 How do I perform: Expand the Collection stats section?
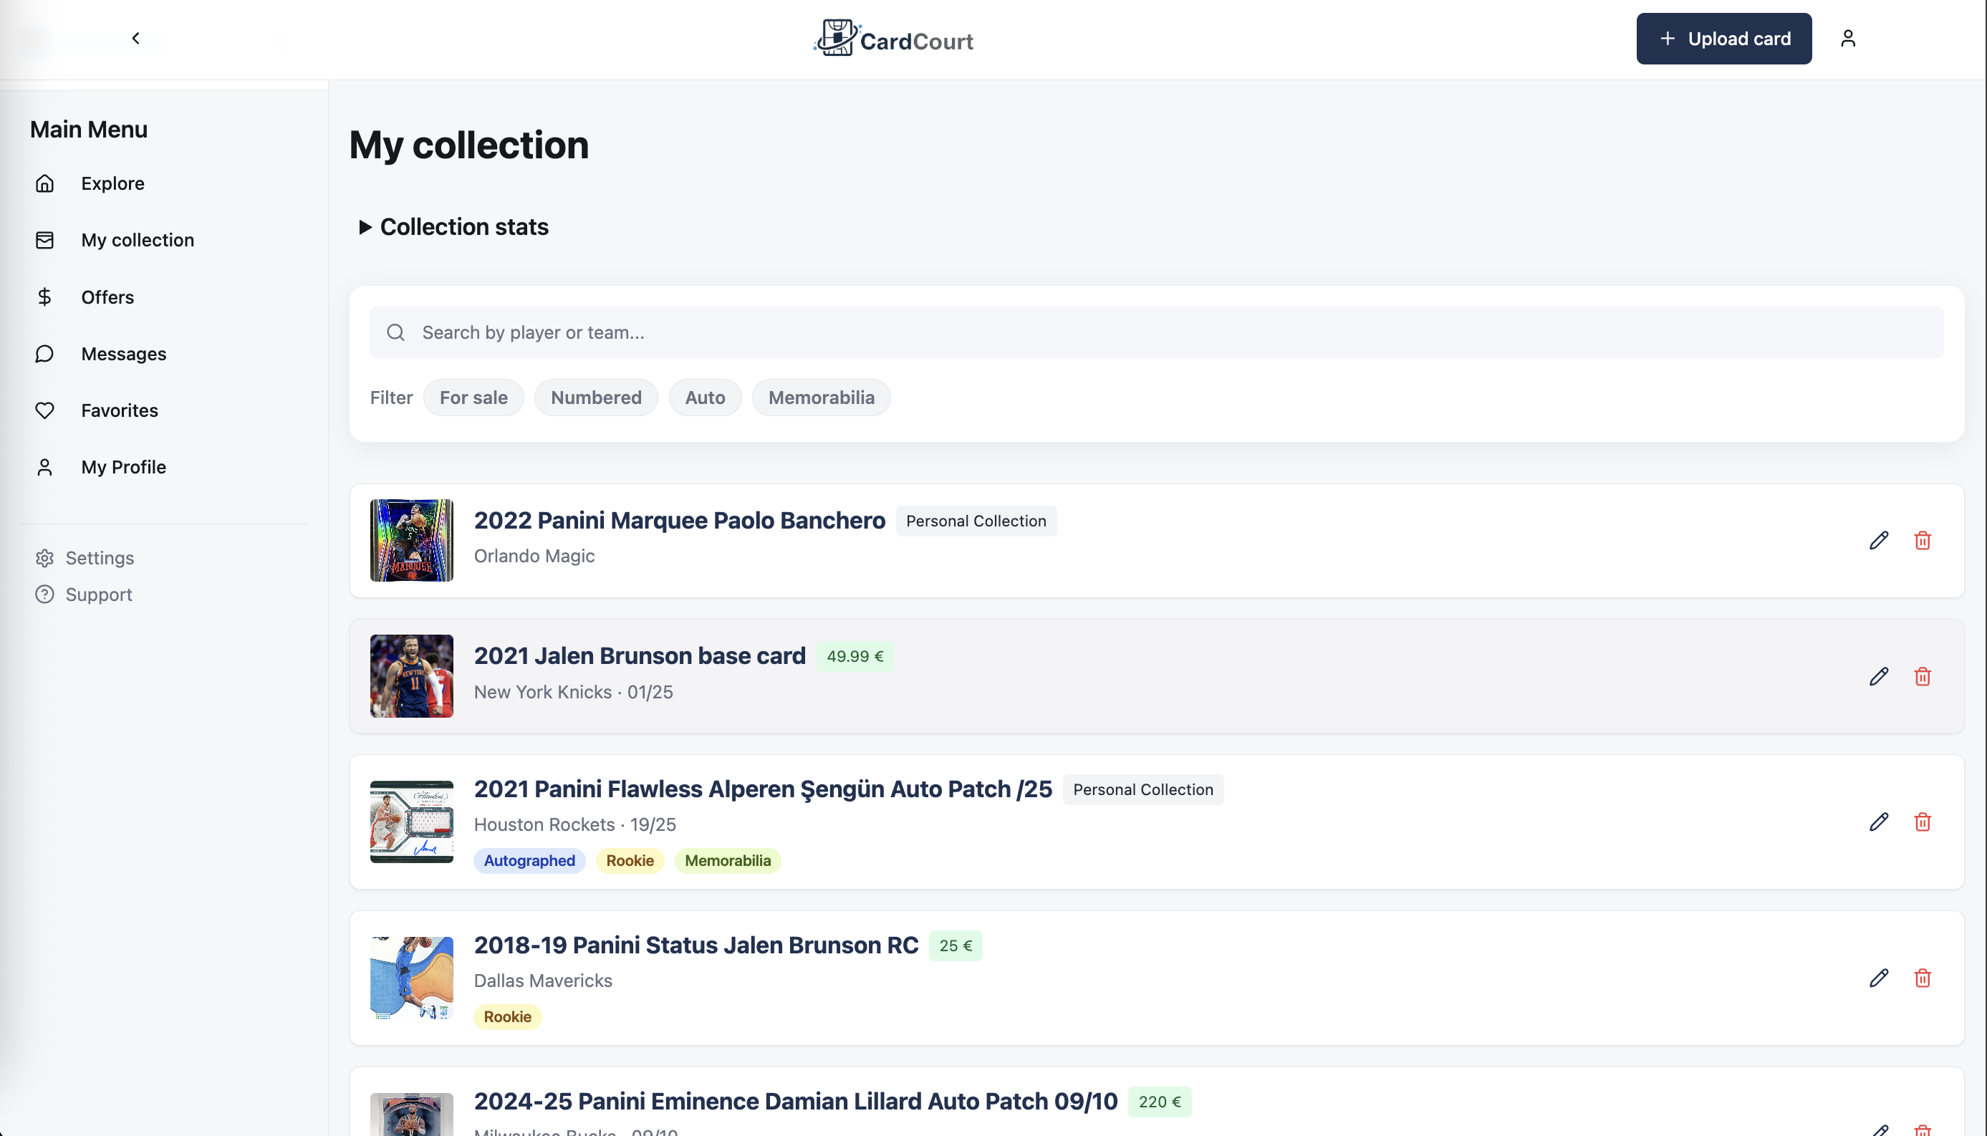[x=453, y=227]
